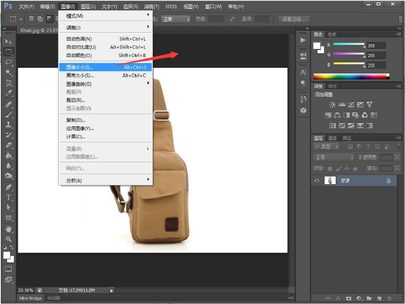Open the layer filter 类型 dropdown
Image resolution: width=405 pixels, height=304 pixels.
coord(327,147)
